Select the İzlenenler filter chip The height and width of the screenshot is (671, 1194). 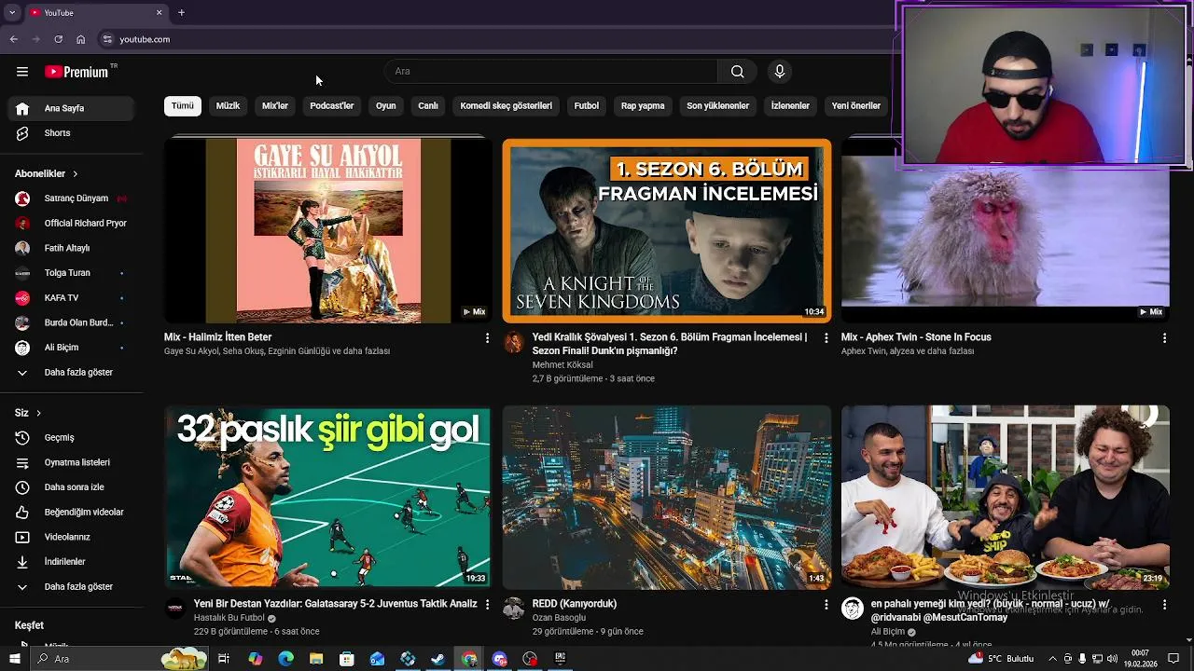click(790, 105)
